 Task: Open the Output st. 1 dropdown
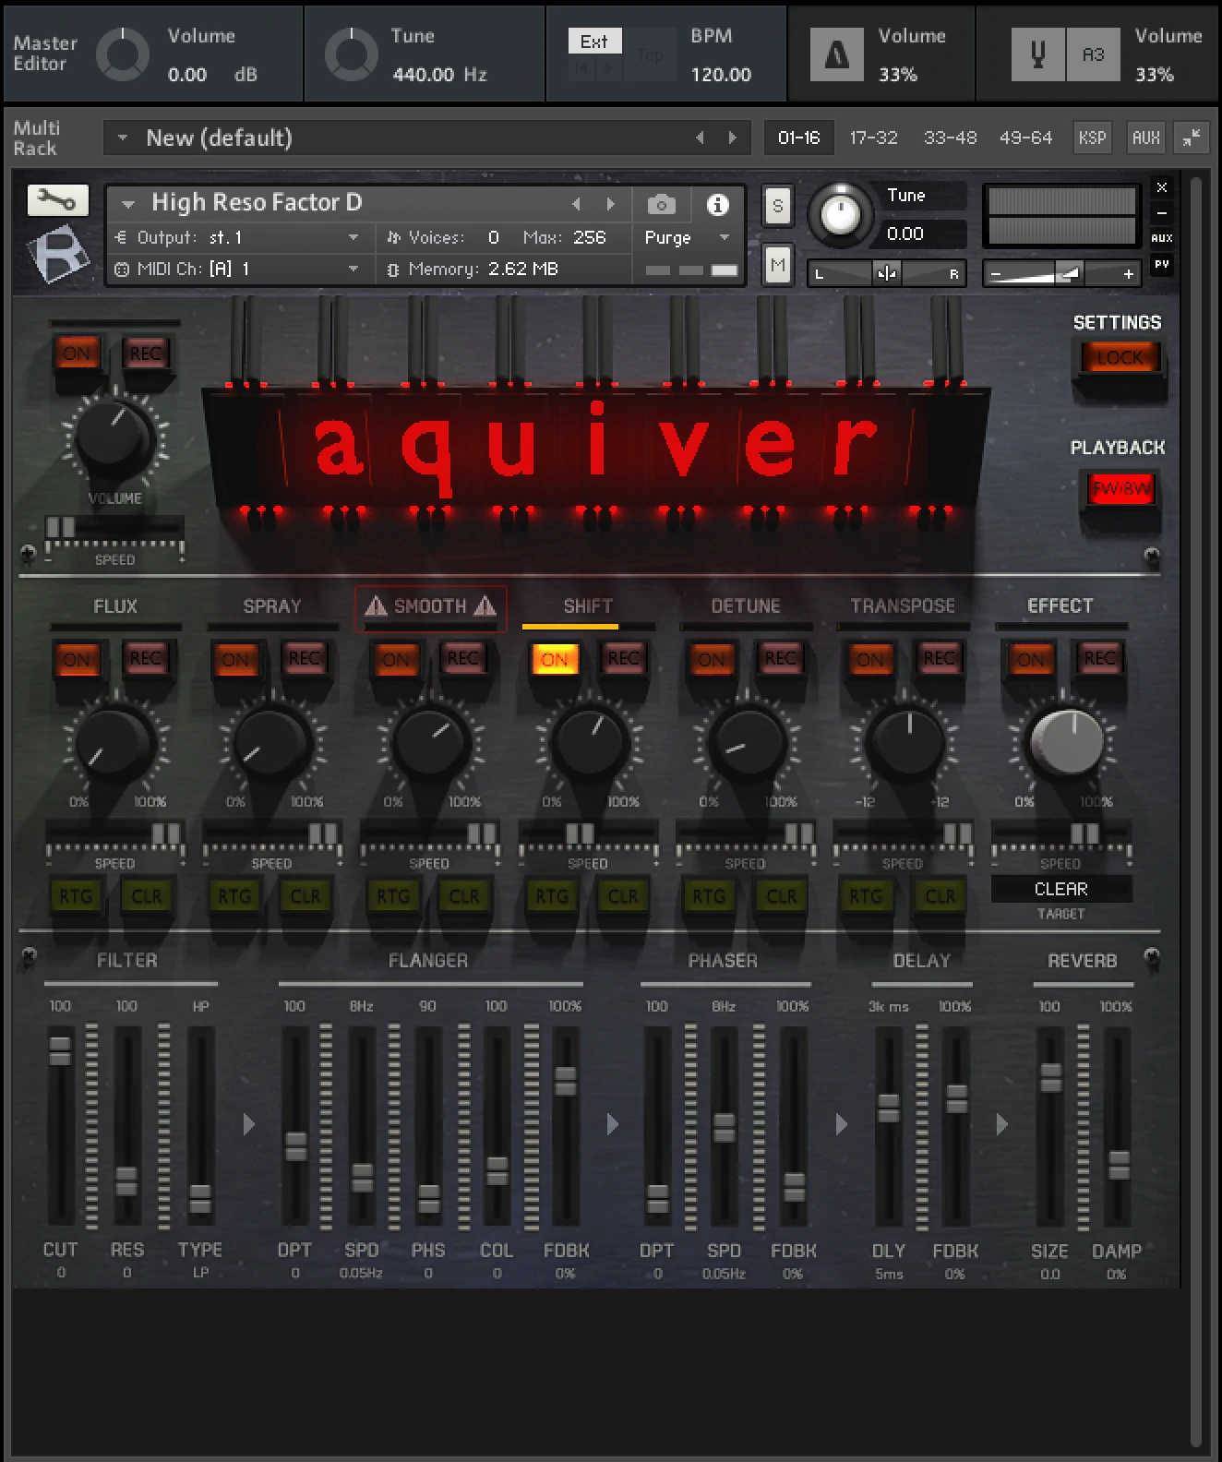[x=353, y=237]
